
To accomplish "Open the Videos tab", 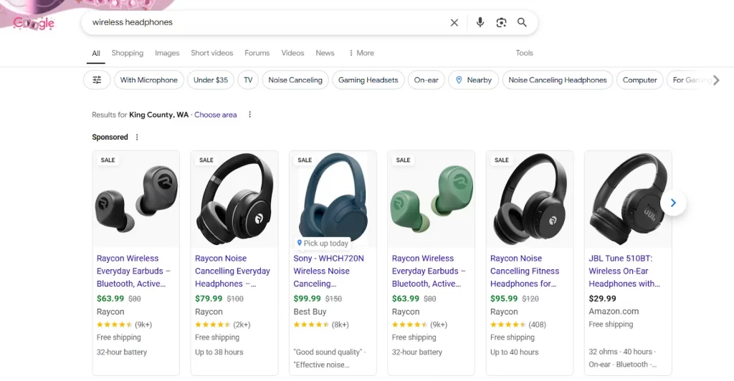I will (292, 53).
